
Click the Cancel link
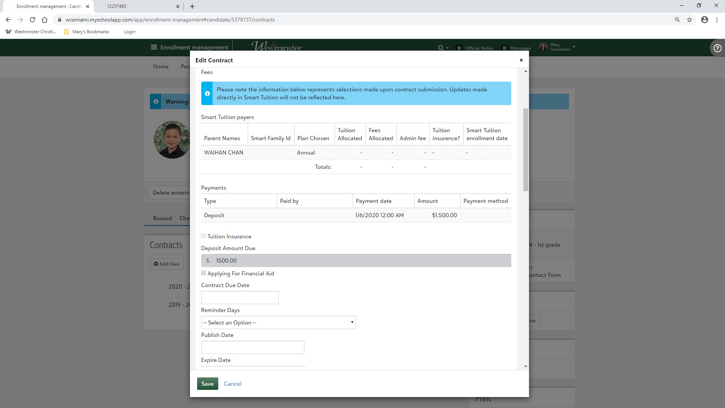pos(232,383)
